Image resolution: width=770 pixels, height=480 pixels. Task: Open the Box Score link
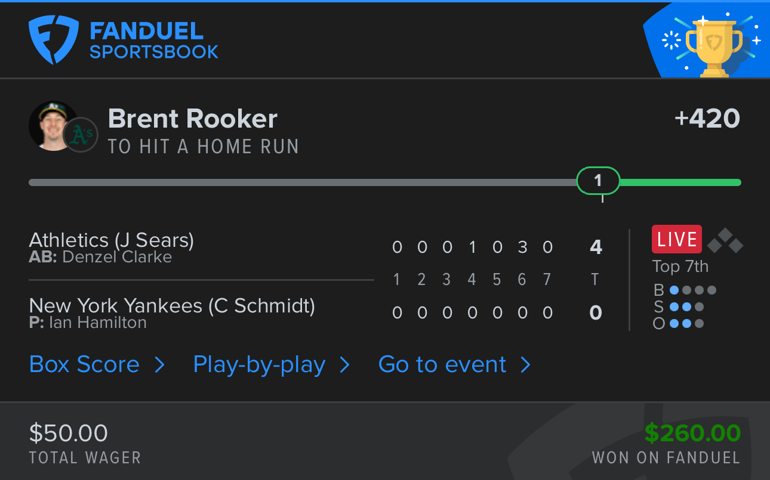[84, 364]
